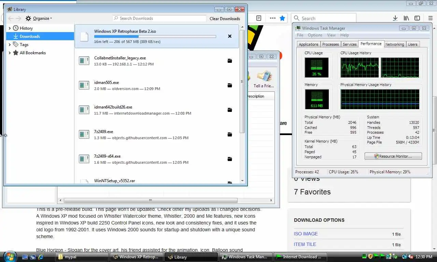Screen dimensions: 437x262
Task: Click the 7z2409-x64.exe file icon
Action: tap(84, 159)
